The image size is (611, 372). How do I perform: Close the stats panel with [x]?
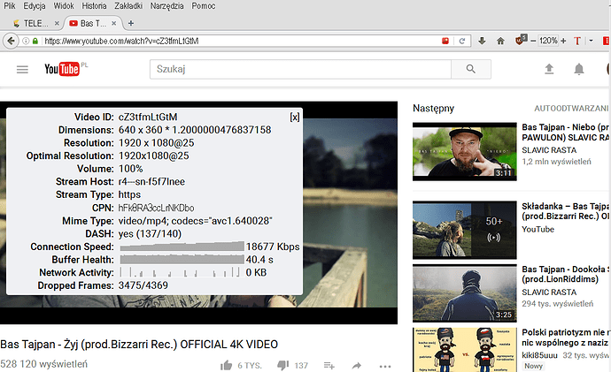point(295,117)
